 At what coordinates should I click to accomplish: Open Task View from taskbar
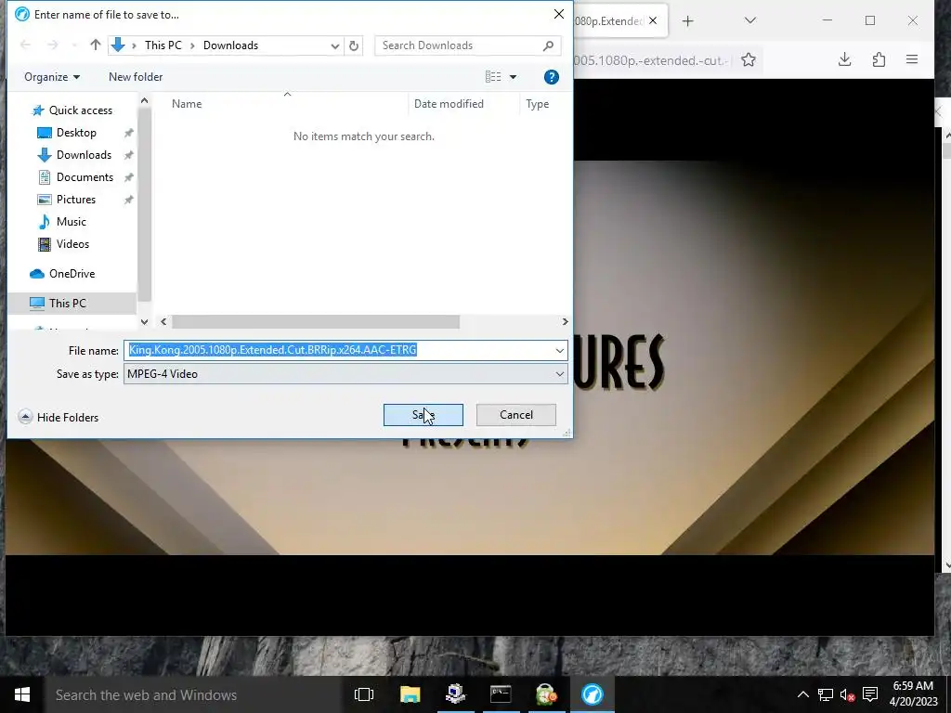[x=364, y=694]
